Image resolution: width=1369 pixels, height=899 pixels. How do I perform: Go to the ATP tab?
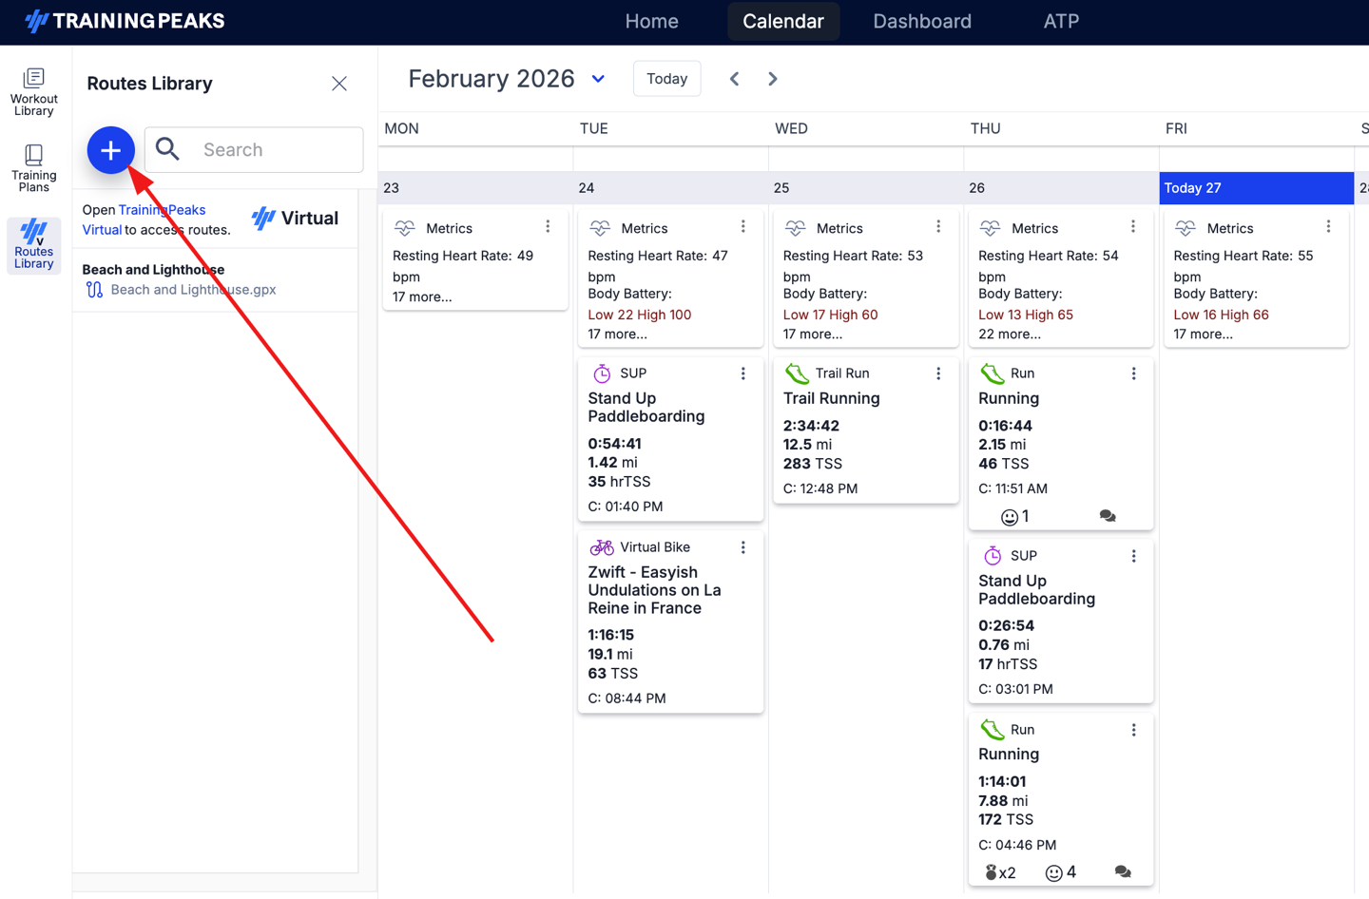1060,21
